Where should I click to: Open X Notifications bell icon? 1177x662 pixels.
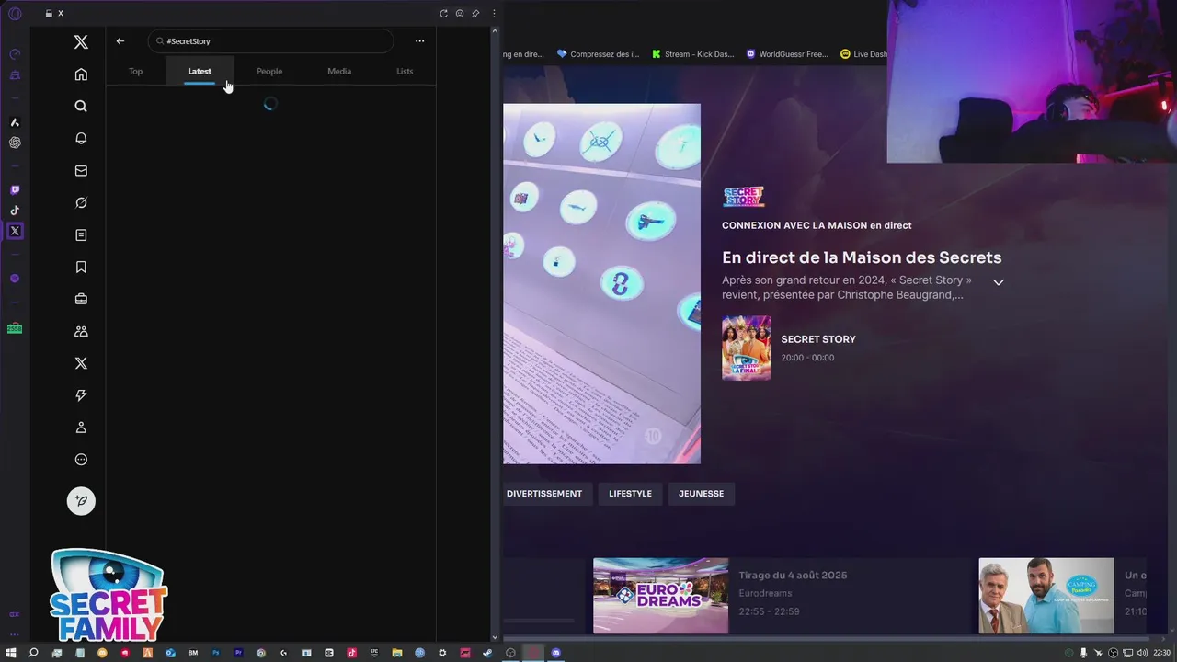tap(81, 138)
